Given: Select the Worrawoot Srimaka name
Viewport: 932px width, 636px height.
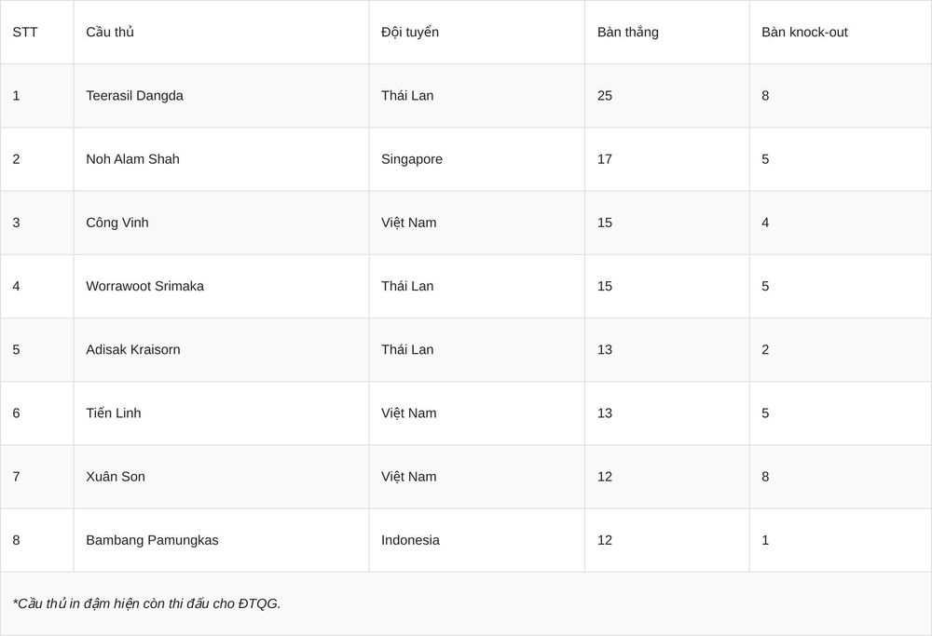Looking at the screenshot, I should [144, 286].
